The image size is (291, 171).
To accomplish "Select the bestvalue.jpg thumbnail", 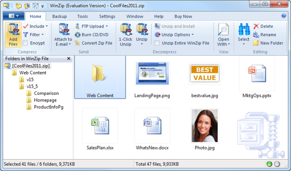I will point(205,73).
